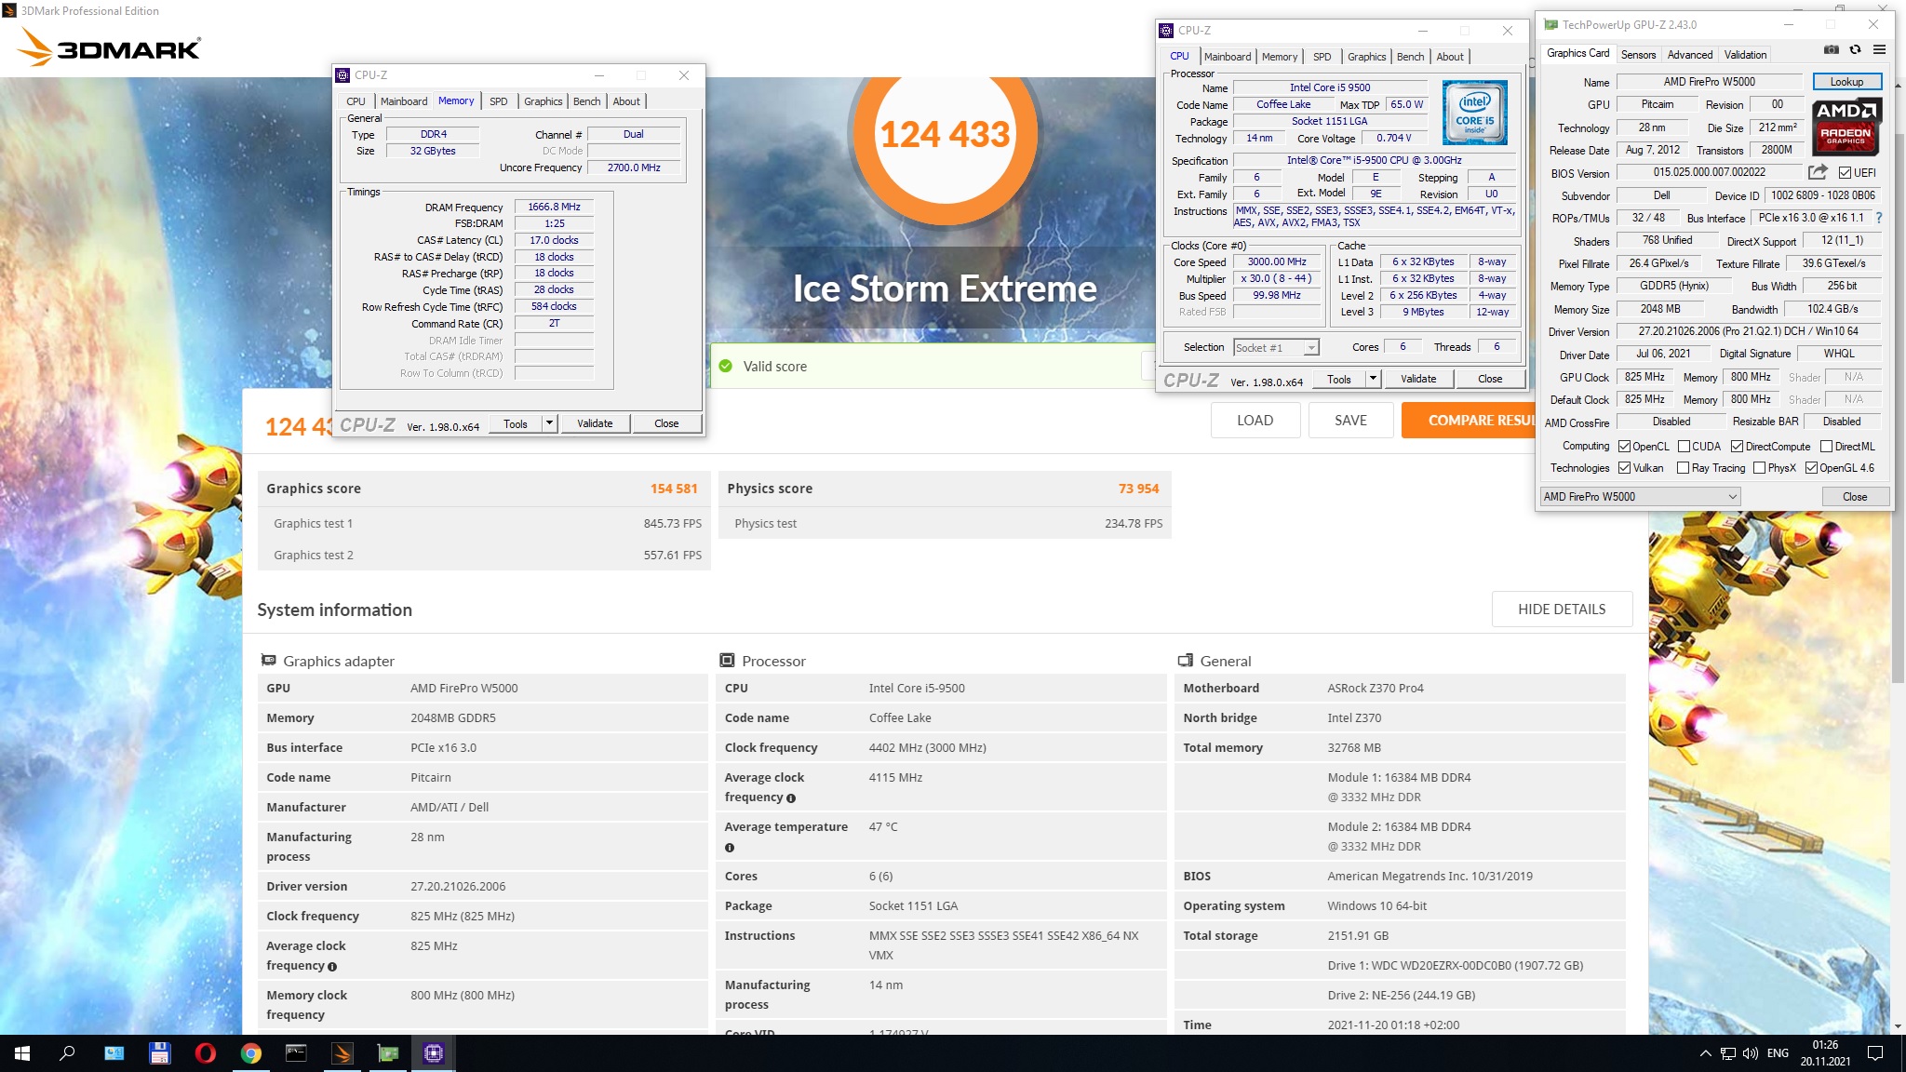Open the Bench tab in right CPU-Z window

coord(1410,57)
